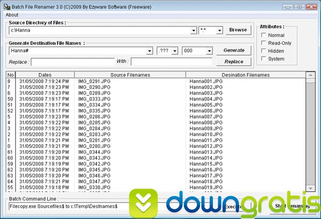Open the About menu
Viewport: 321px width, 219px height.
(x=12, y=14)
